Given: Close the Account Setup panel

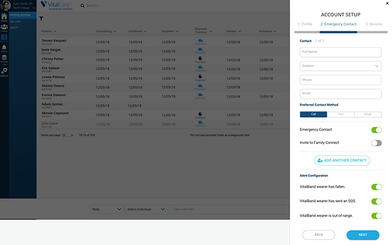Looking at the screenshot, I should [387, 3].
